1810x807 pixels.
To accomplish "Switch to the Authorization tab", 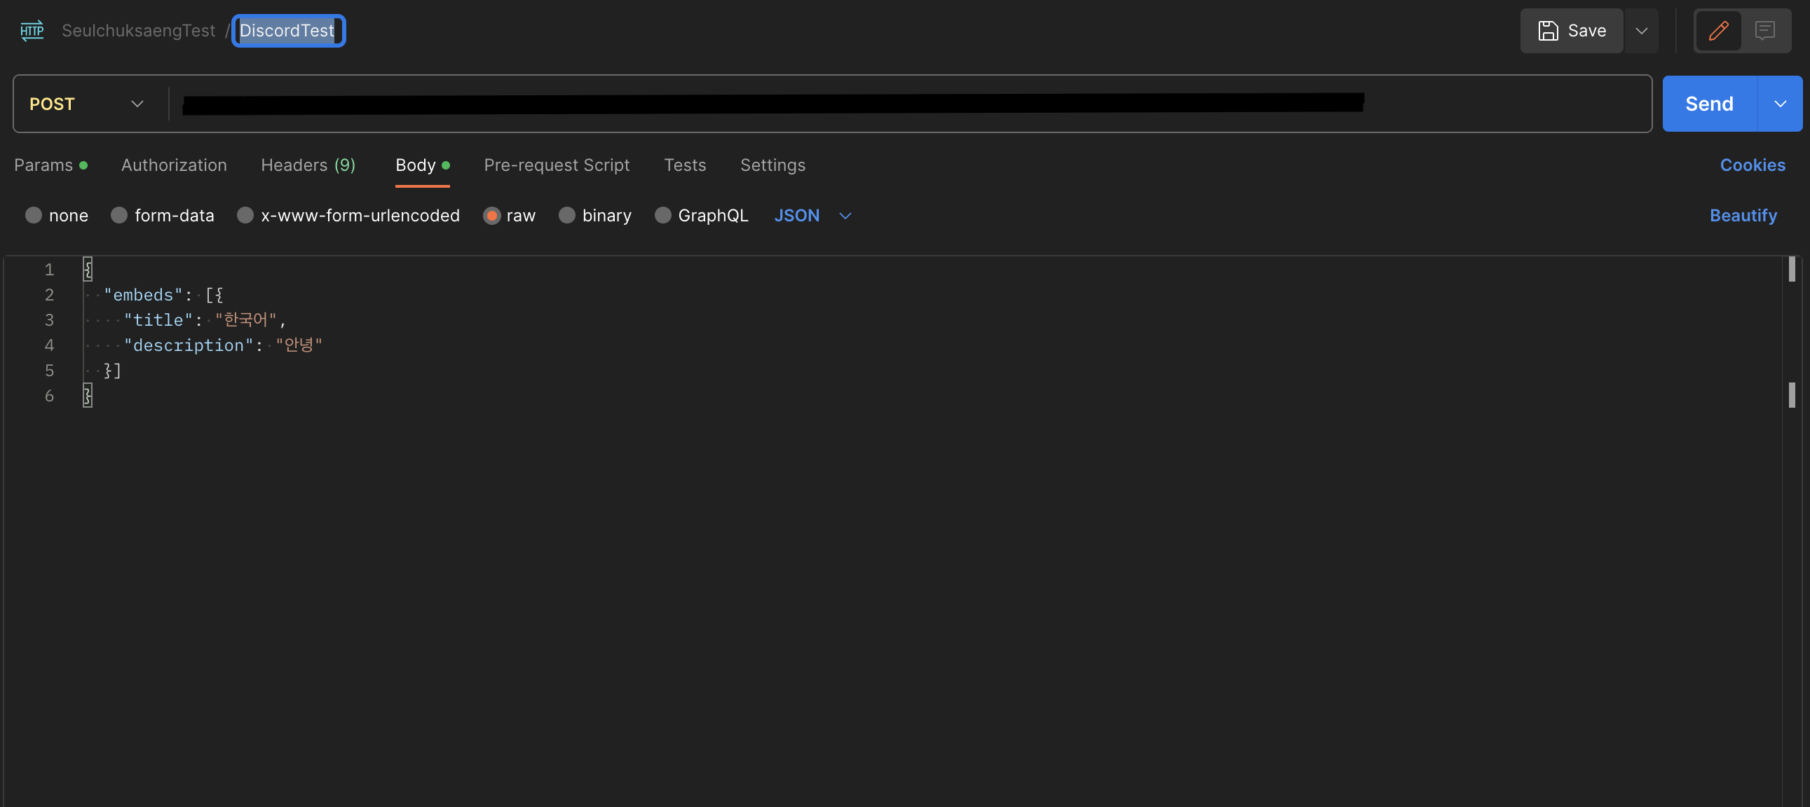I will [174, 165].
